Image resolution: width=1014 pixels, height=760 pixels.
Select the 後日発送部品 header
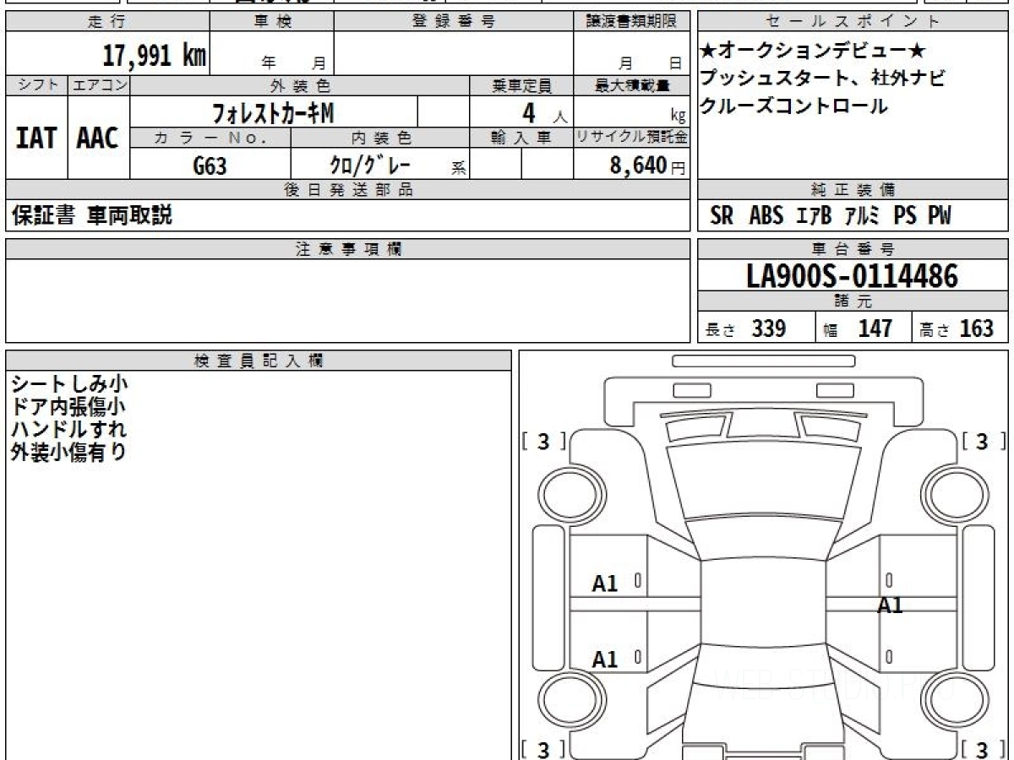[x=347, y=190]
